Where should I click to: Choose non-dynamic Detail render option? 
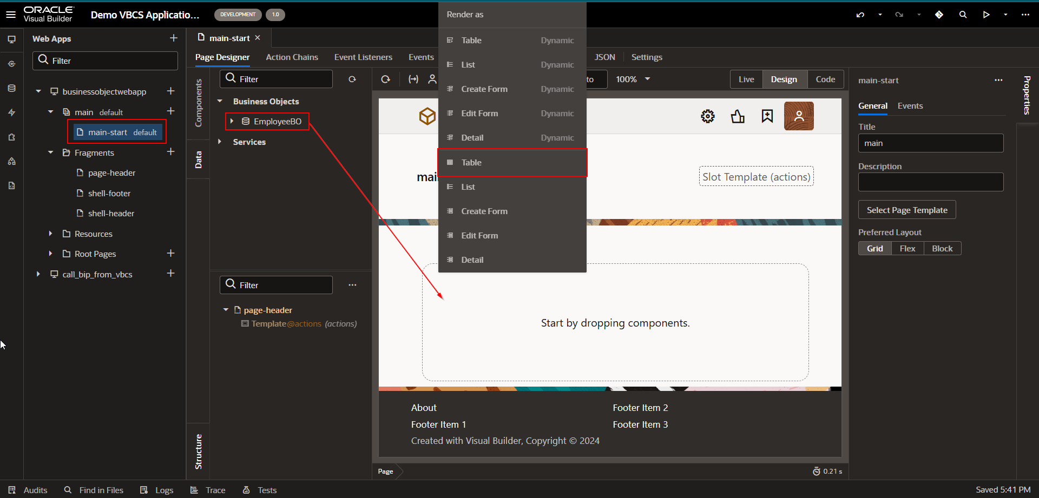coord(512,260)
